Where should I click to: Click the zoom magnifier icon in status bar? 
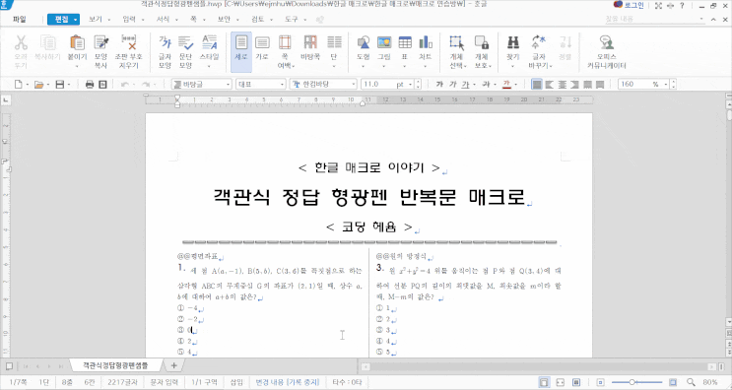691,382
